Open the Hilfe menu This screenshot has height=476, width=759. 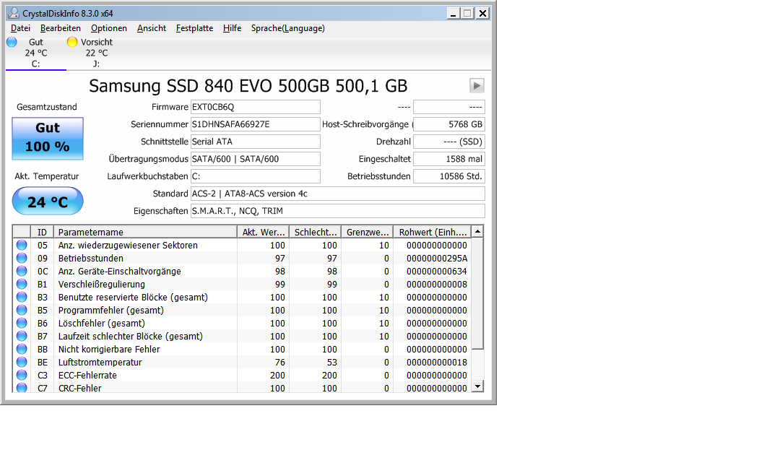233,28
